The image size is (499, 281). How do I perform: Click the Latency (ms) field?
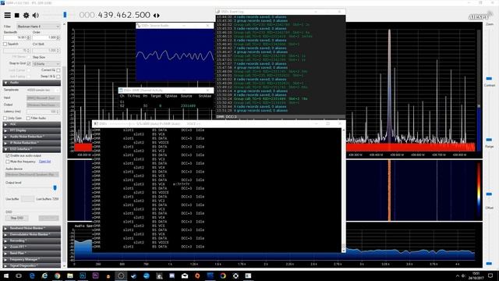click(x=43, y=112)
